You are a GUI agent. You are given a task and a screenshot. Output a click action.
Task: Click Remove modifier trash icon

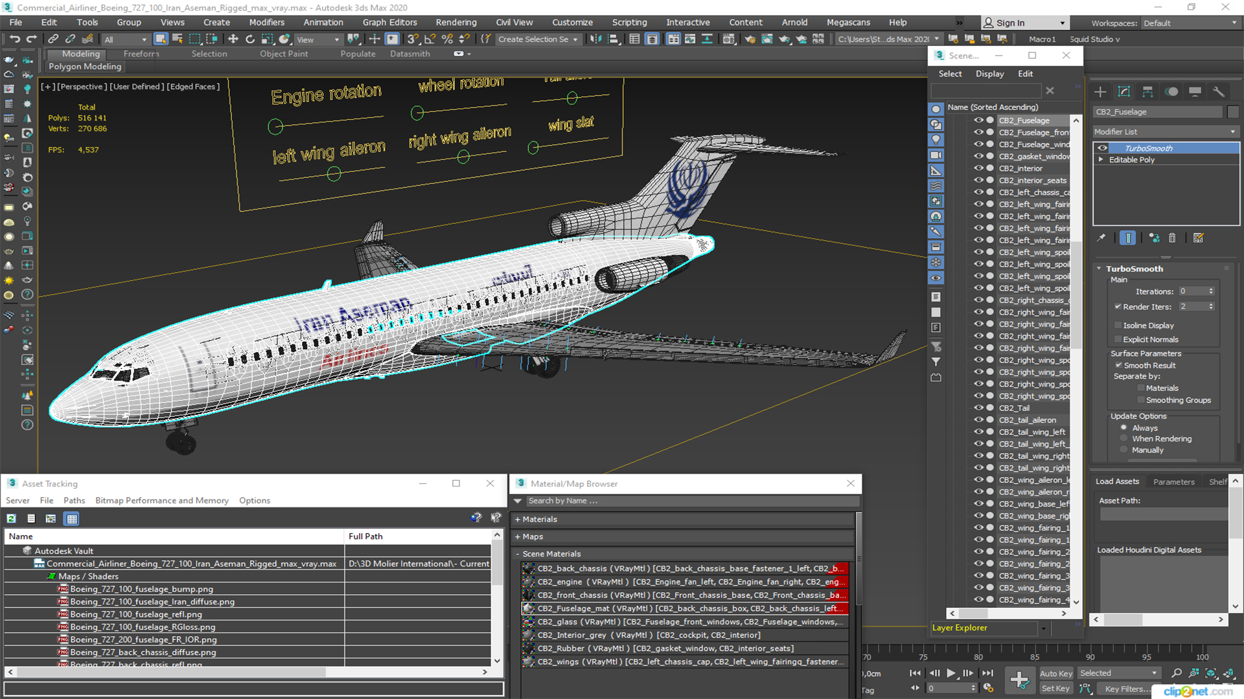pos(1172,238)
